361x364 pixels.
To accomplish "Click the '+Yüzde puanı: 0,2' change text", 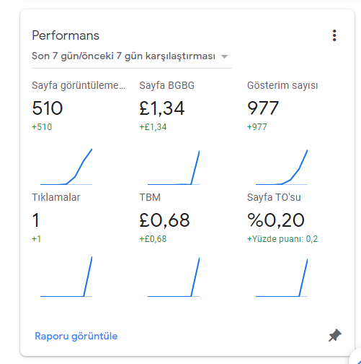I will [282, 239].
